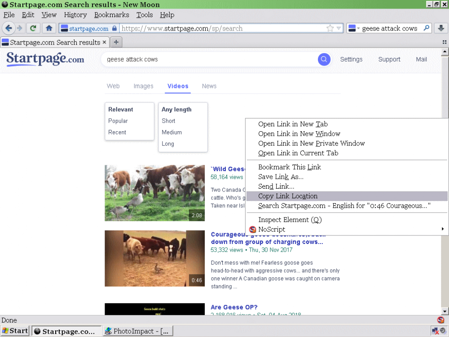Image resolution: width=449 pixels, height=337 pixels.
Task: Open a new tab with plus button
Action: 116,42
